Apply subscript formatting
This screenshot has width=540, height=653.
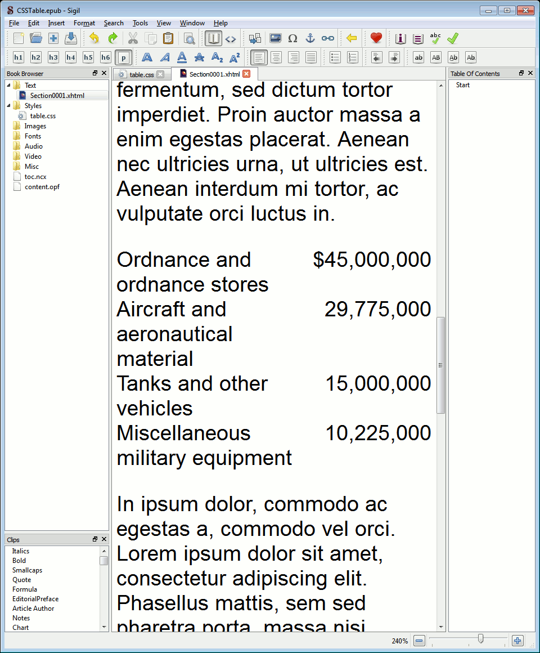[217, 57]
